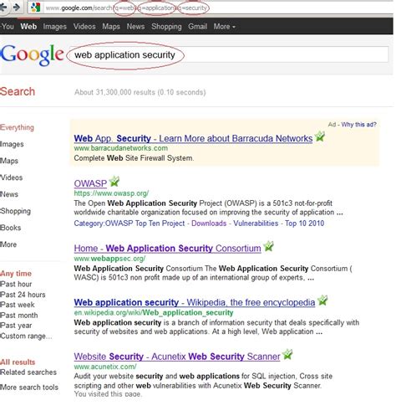Image resolution: width=396 pixels, height=416 pixels.
Task: Click star icon beside Wikipedia result
Action: coord(322,300)
